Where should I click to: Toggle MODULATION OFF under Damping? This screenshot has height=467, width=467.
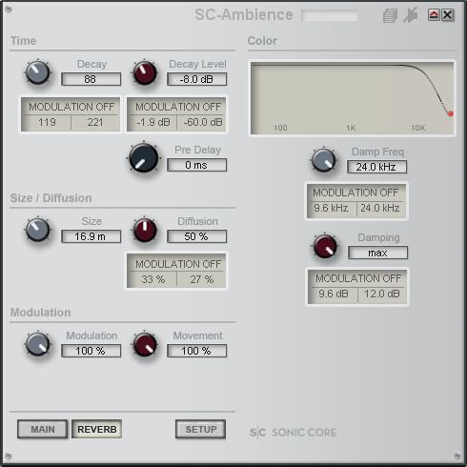coord(358,278)
